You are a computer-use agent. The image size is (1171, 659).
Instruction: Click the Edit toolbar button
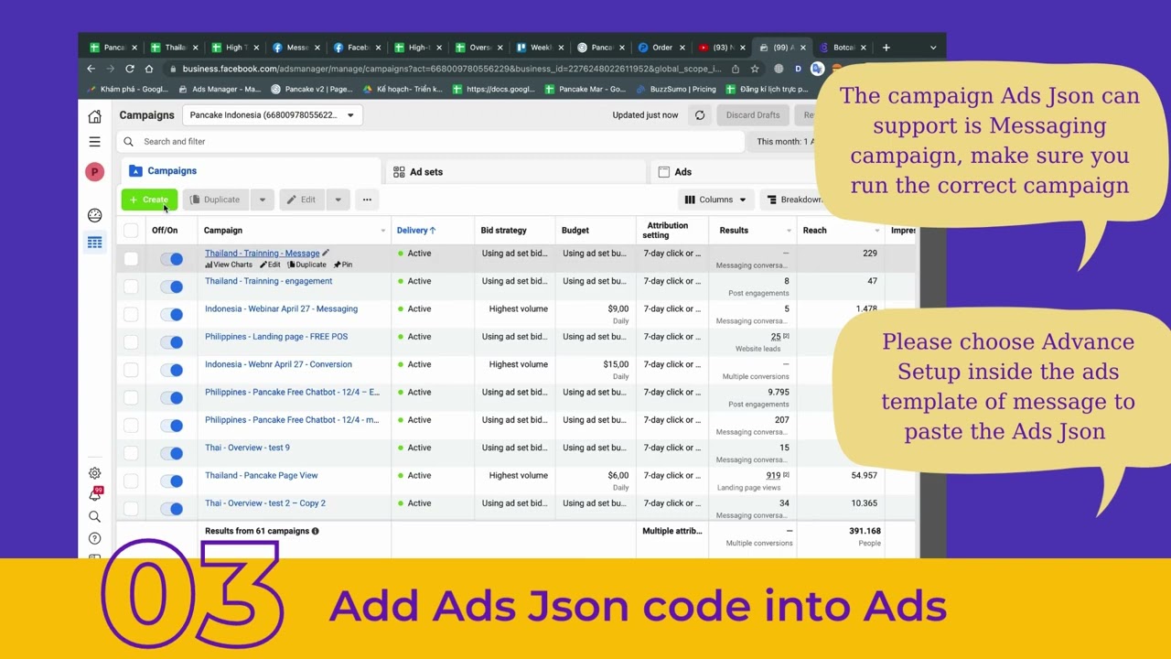tap(302, 200)
